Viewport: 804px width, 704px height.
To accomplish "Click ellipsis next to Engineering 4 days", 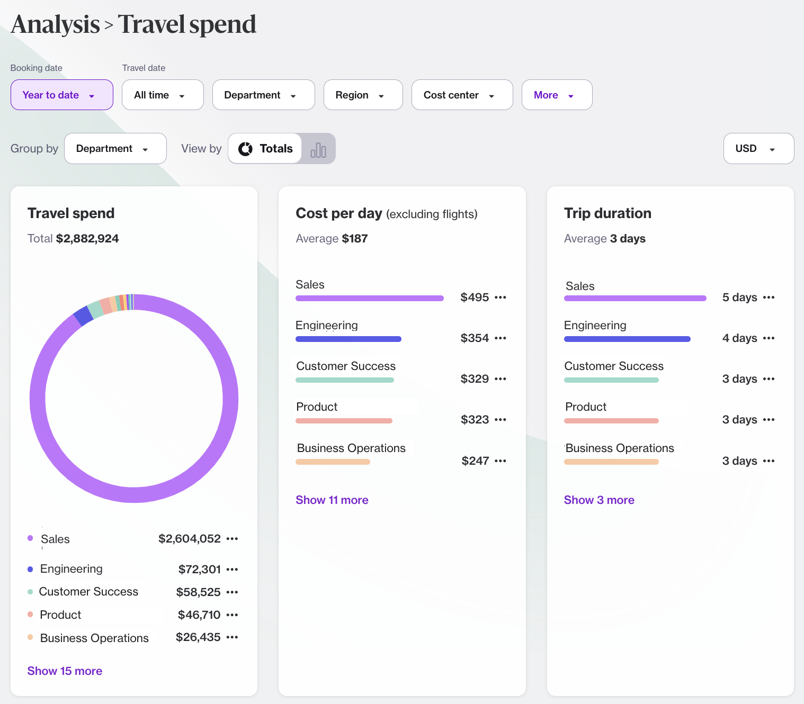I will [x=769, y=338].
